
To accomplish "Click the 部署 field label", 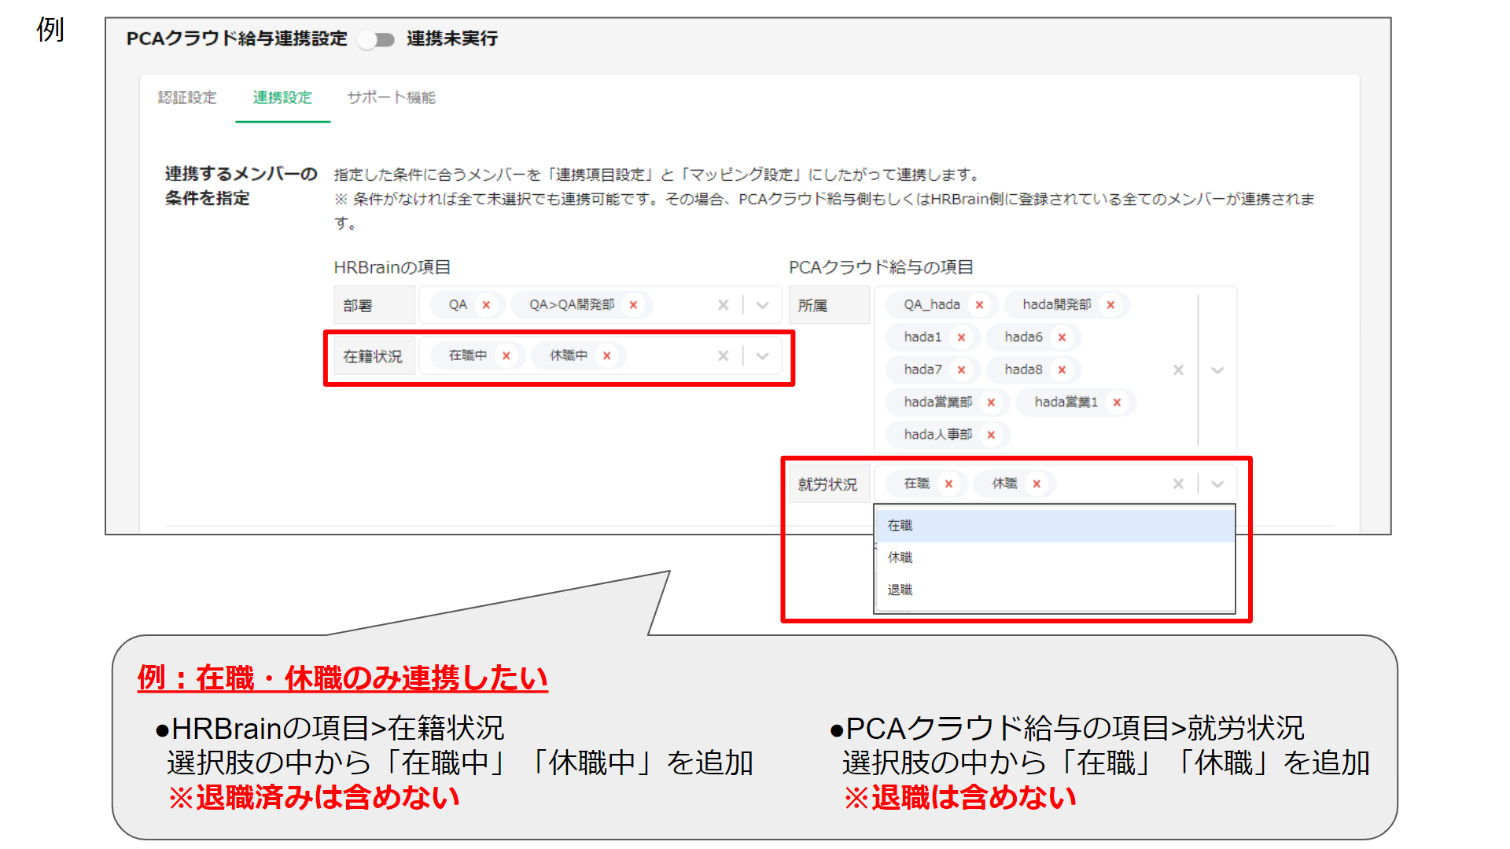I will pyautogui.click(x=374, y=305).
